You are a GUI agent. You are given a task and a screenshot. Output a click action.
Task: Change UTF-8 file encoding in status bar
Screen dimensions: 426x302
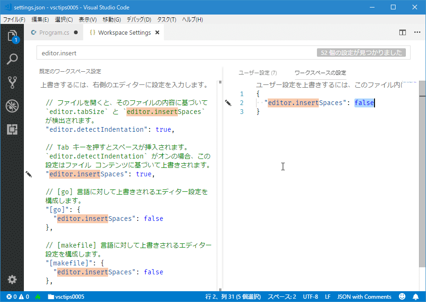tap(310, 297)
